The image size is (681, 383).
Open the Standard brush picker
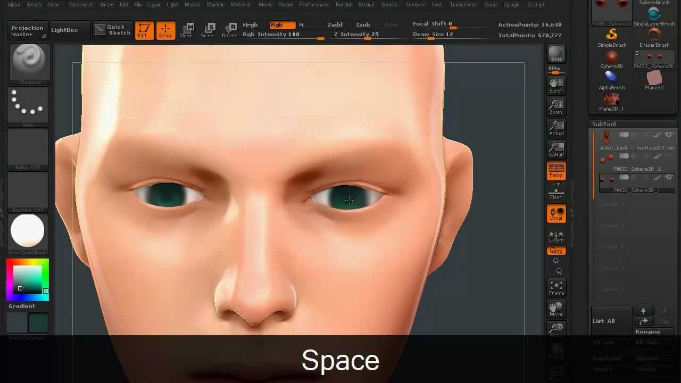pyautogui.click(x=29, y=64)
